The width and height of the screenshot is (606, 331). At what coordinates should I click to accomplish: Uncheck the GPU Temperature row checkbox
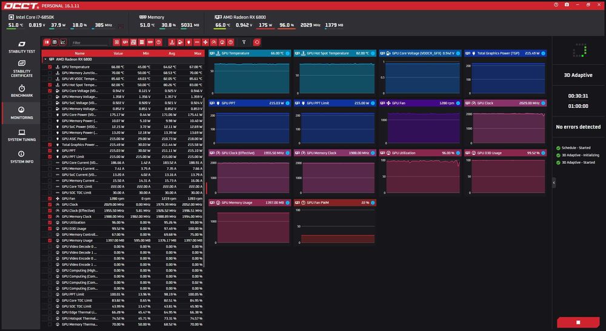pyautogui.click(x=50, y=67)
